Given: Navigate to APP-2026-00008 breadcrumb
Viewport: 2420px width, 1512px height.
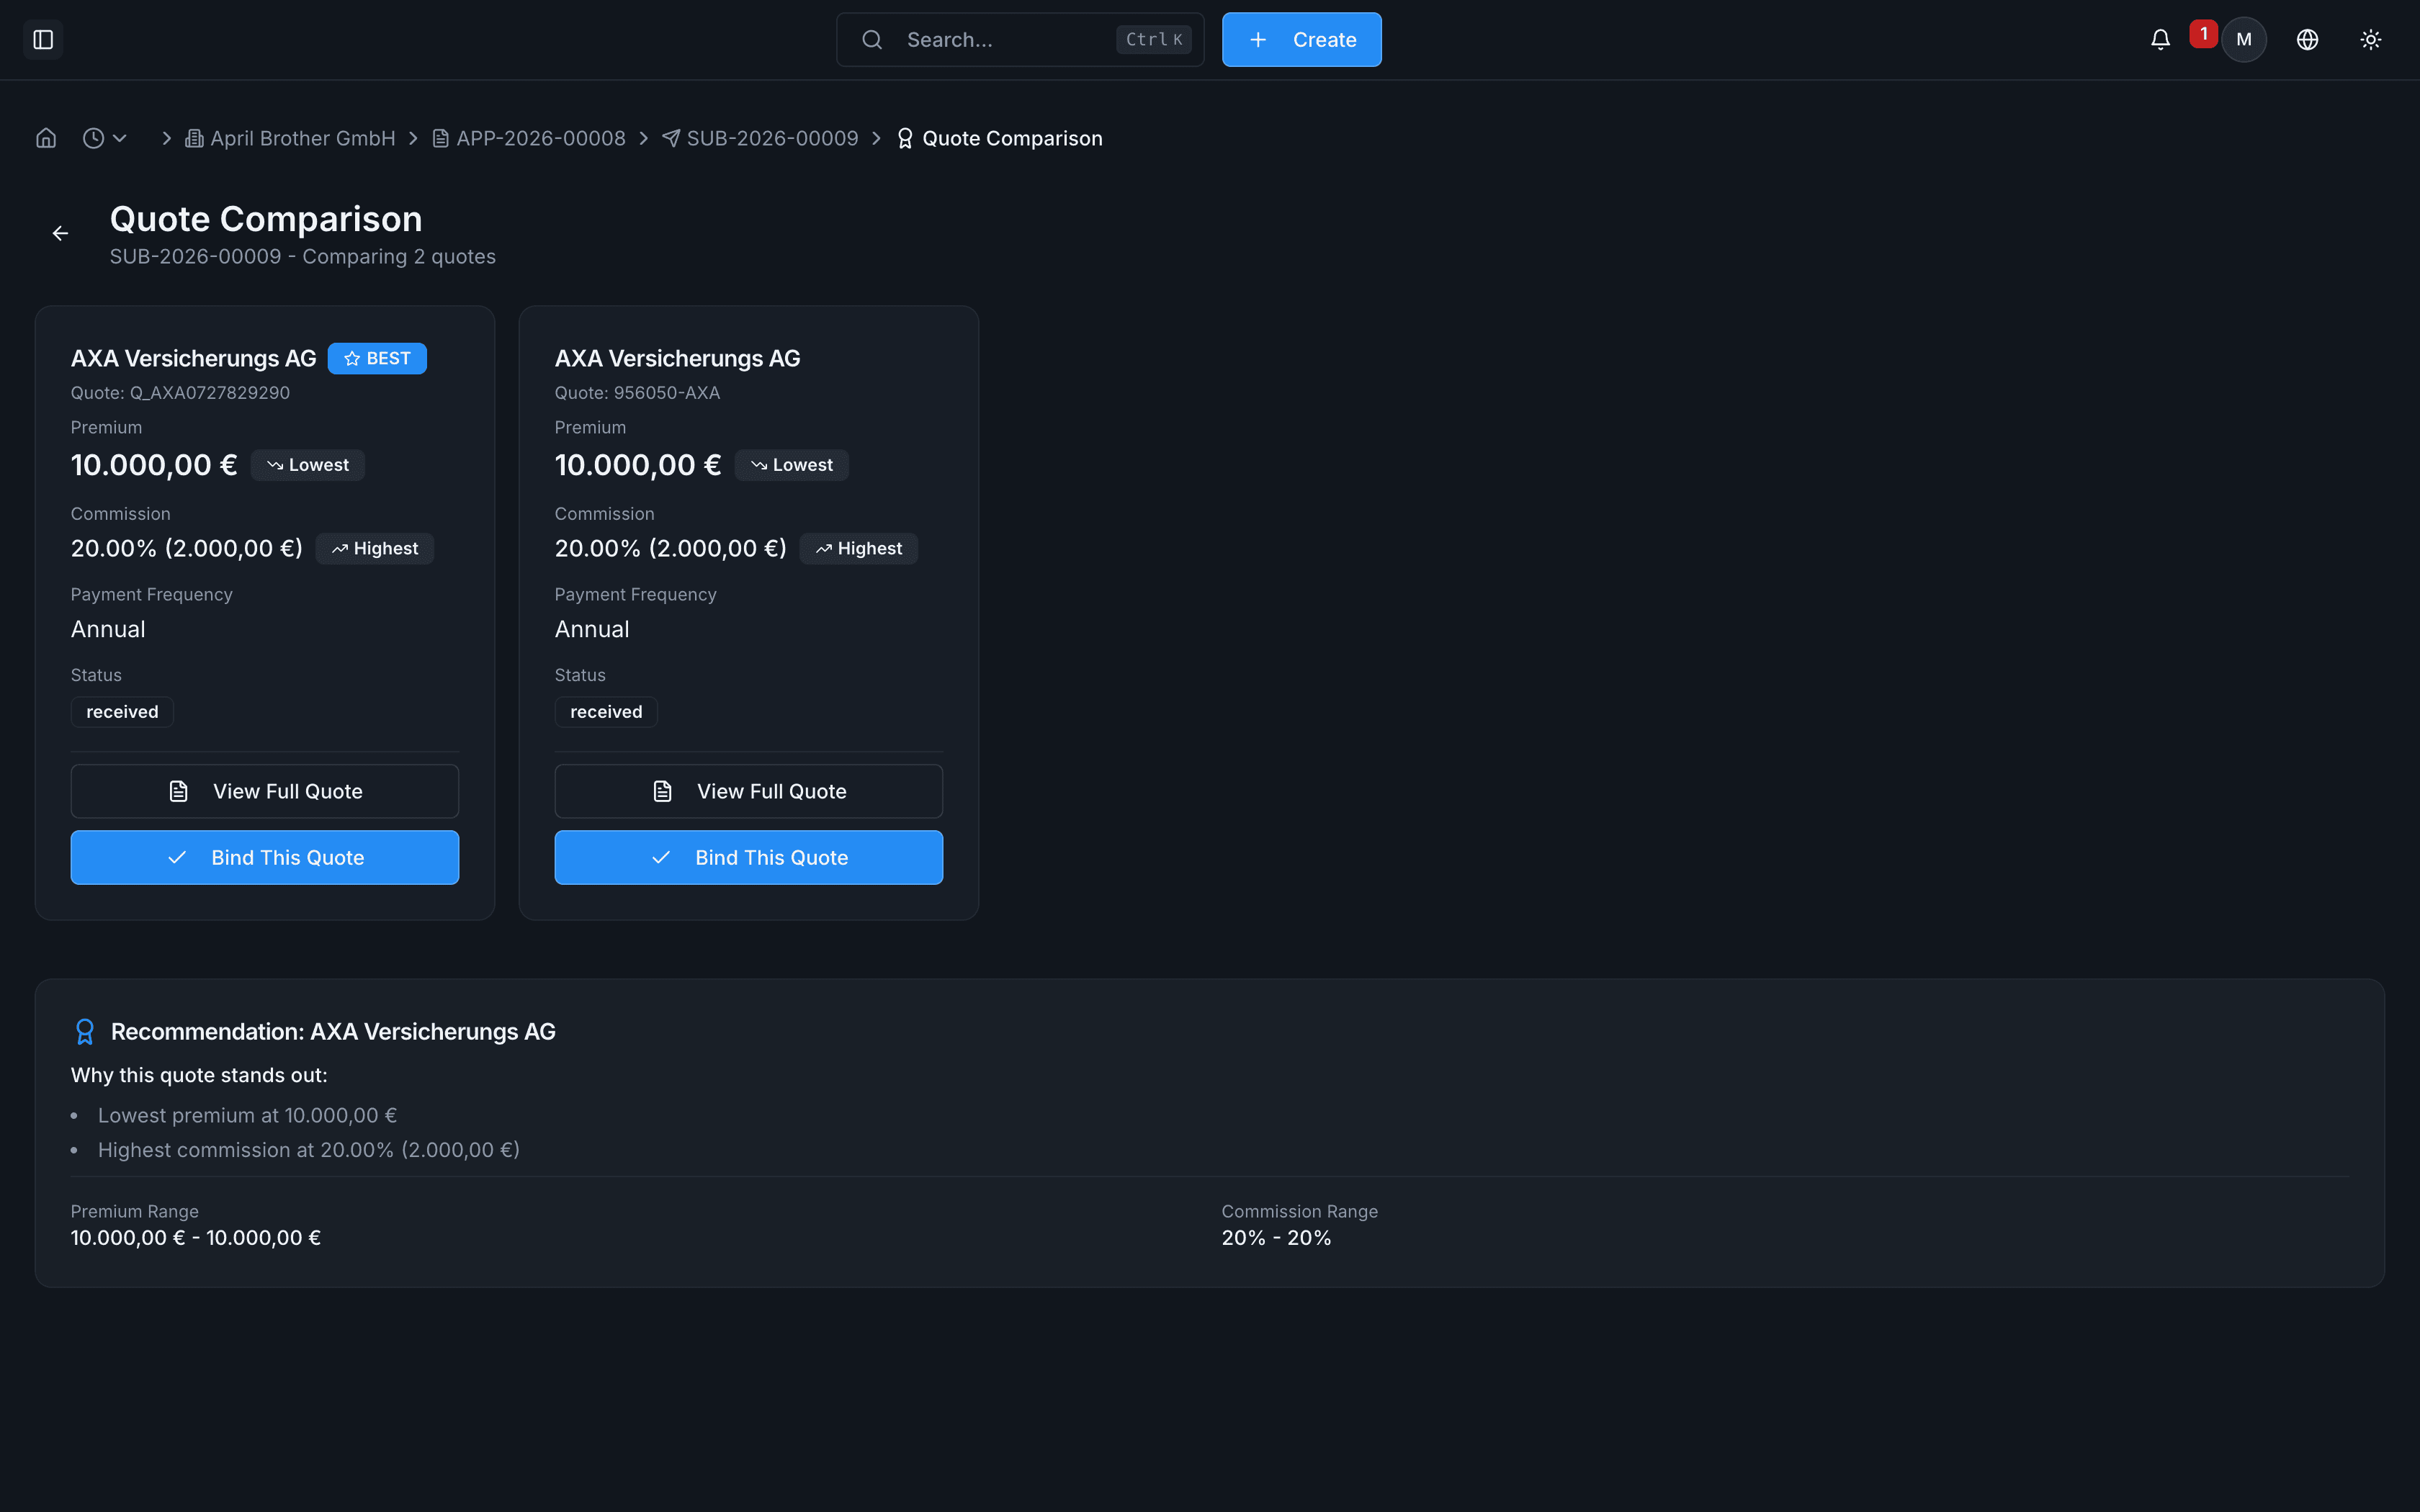Looking at the screenshot, I should click(540, 138).
